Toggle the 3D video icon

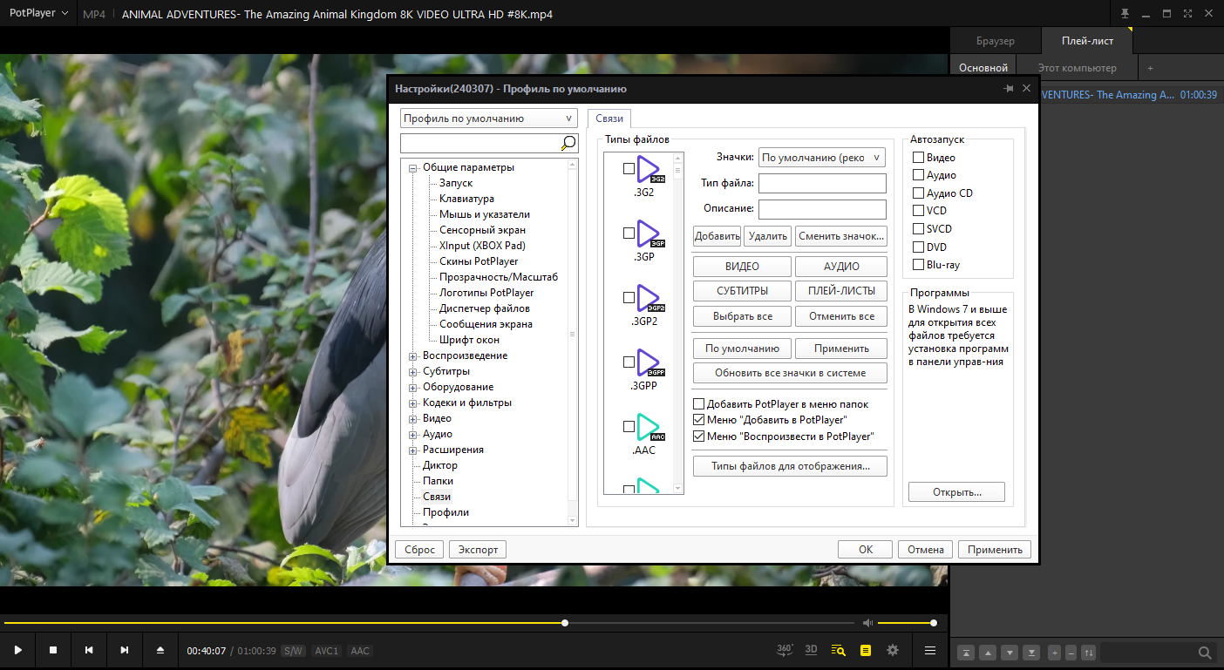pyautogui.click(x=812, y=650)
